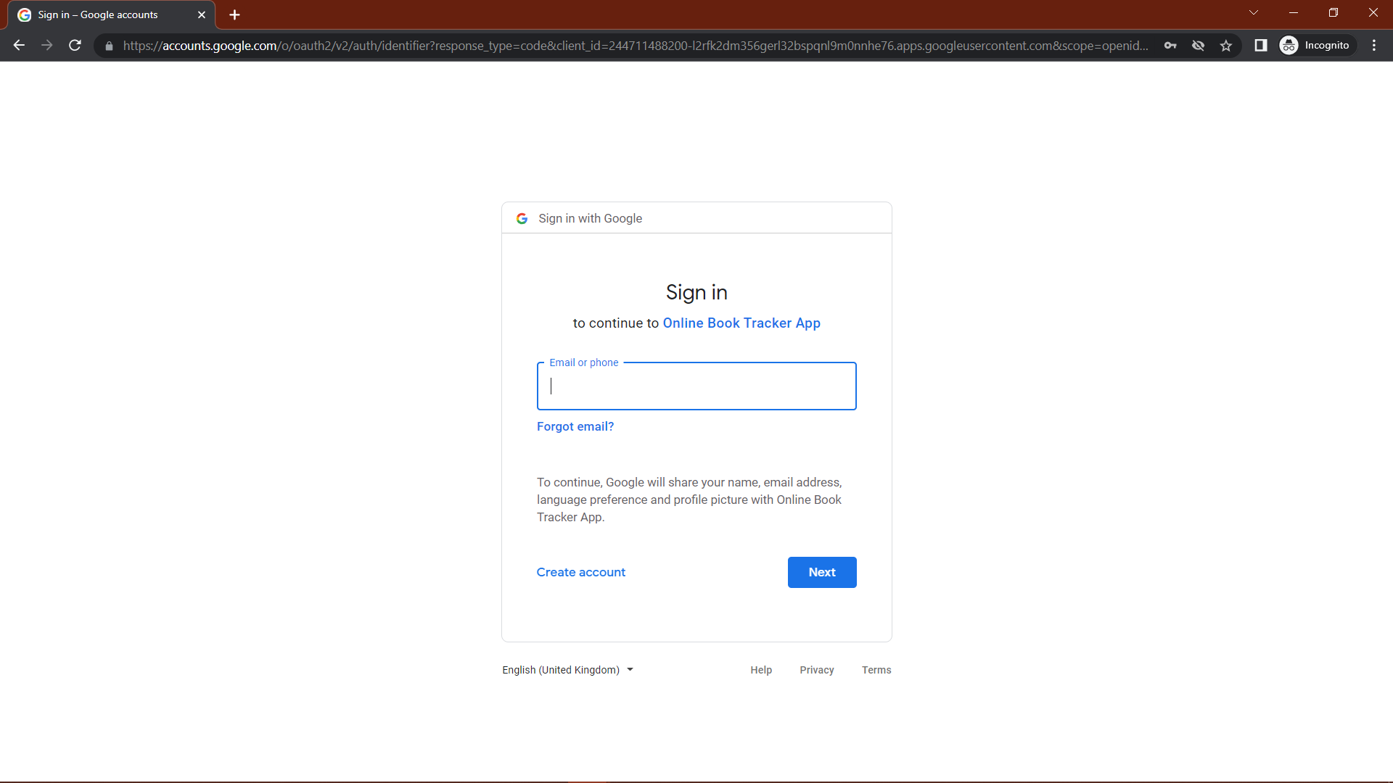The width and height of the screenshot is (1393, 783).
Task: Click the blocked third-party cookies eye icon
Action: pos(1198,45)
